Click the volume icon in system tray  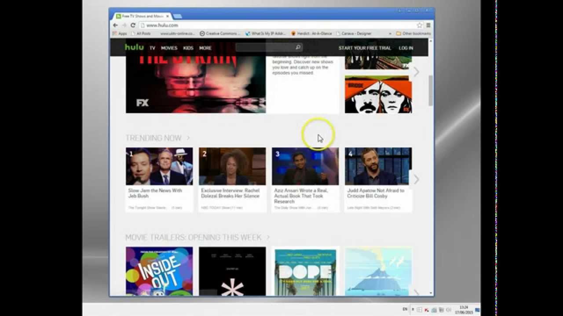click(x=449, y=310)
